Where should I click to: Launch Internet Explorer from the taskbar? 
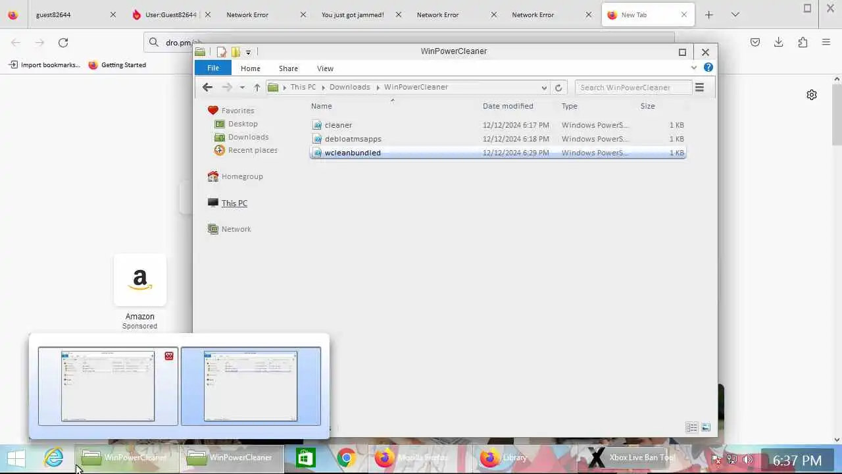pyautogui.click(x=54, y=458)
